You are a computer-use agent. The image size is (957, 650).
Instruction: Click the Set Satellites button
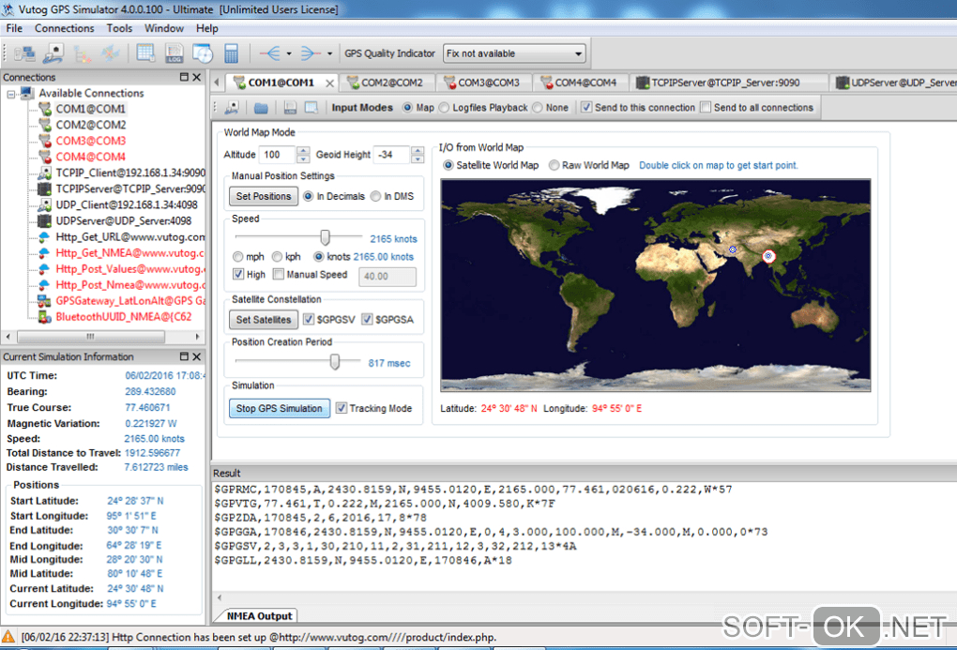[263, 320]
